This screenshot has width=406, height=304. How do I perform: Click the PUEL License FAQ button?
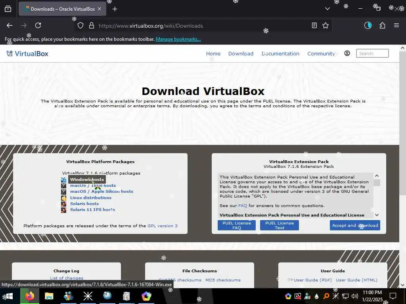coord(236,225)
